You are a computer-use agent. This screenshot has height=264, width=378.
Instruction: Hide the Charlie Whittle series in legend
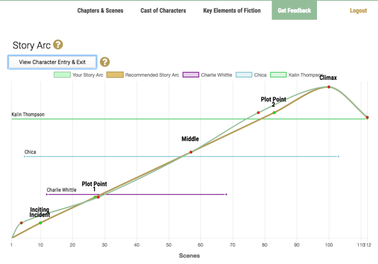(x=191, y=75)
